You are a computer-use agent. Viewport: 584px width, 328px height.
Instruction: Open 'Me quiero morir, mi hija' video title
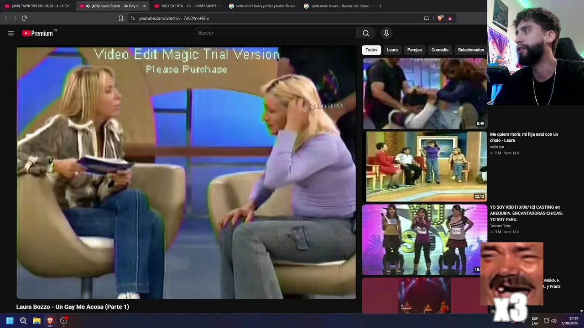[x=524, y=137]
